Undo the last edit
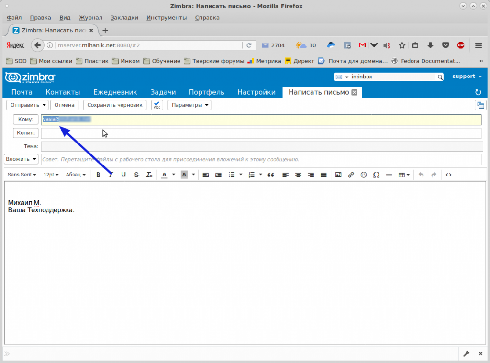 (x=421, y=175)
